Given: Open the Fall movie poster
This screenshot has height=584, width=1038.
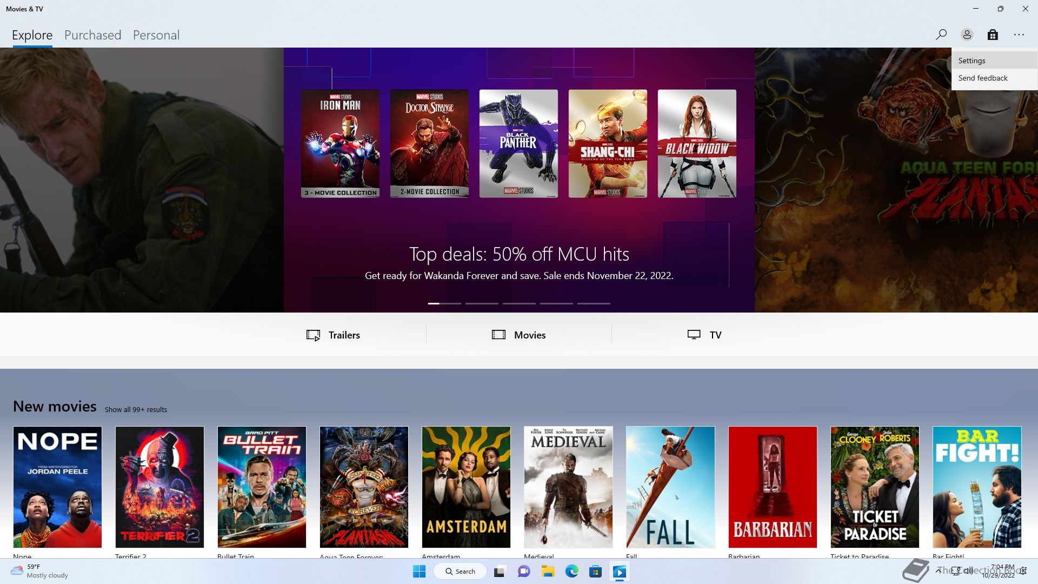Looking at the screenshot, I should pyautogui.click(x=670, y=487).
